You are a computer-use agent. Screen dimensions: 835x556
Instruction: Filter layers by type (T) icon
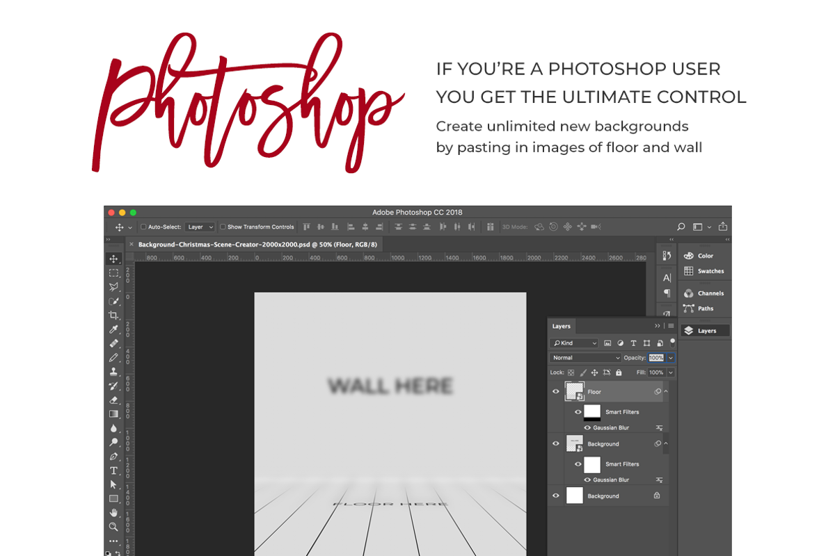pyautogui.click(x=633, y=343)
